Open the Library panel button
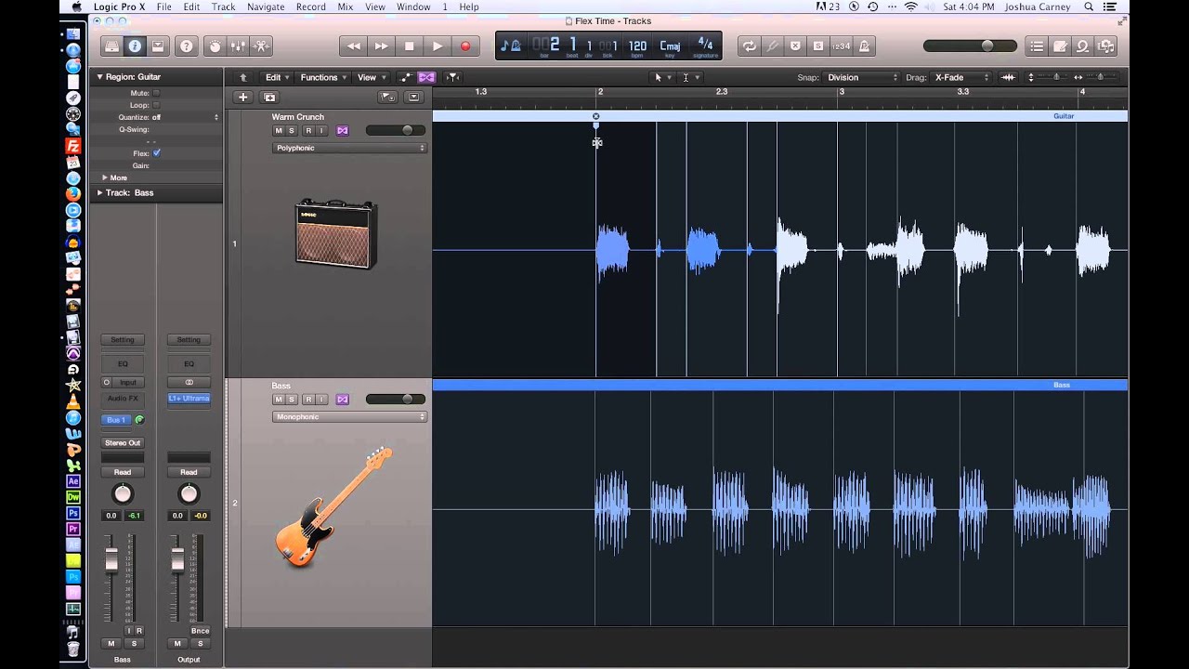The height and width of the screenshot is (669, 1189). pyautogui.click(x=112, y=46)
